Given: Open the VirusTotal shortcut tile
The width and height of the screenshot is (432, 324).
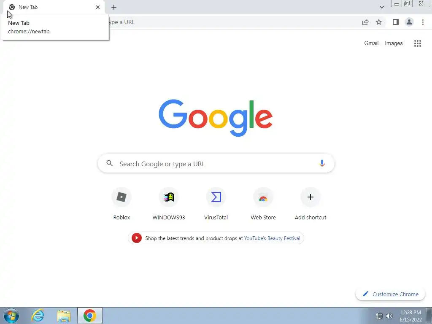Looking at the screenshot, I should coord(216,204).
